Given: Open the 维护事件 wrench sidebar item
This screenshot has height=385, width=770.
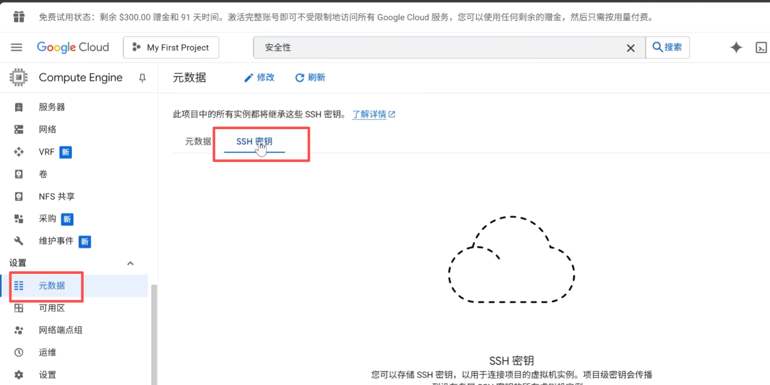Looking at the screenshot, I should pos(57,241).
